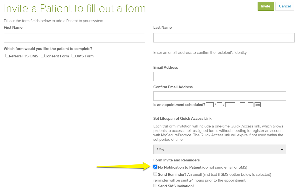
Task: Click the appointment minutes field
Action: [250, 105]
